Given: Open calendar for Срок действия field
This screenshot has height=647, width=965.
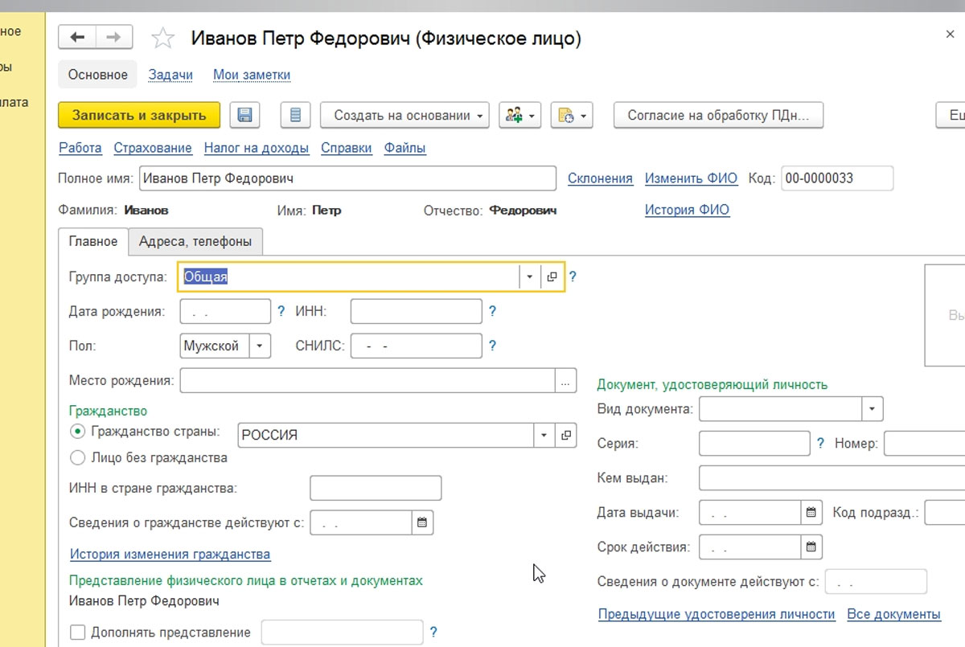Looking at the screenshot, I should pyautogui.click(x=811, y=547).
